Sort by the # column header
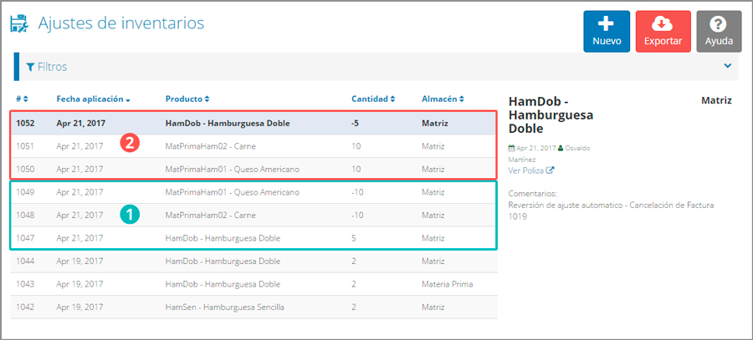This screenshot has width=753, height=340. pos(22,99)
